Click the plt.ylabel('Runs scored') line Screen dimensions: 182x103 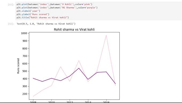[x=33, y=14]
